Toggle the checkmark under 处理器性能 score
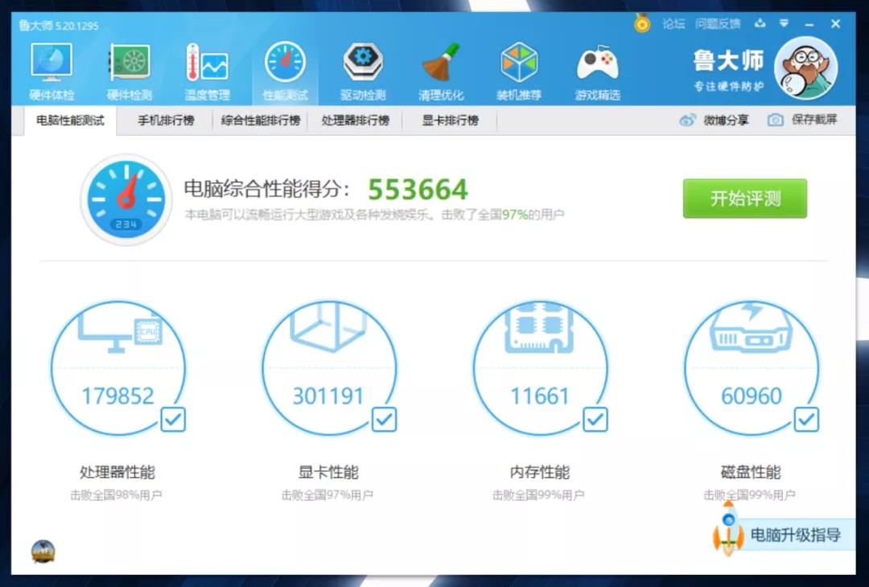Image resolution: width=869 pixels, height=587 pixels. [172, 420]
